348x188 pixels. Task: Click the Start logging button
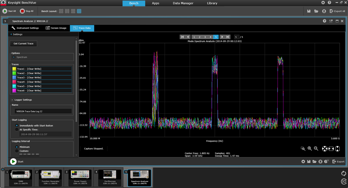17,161
